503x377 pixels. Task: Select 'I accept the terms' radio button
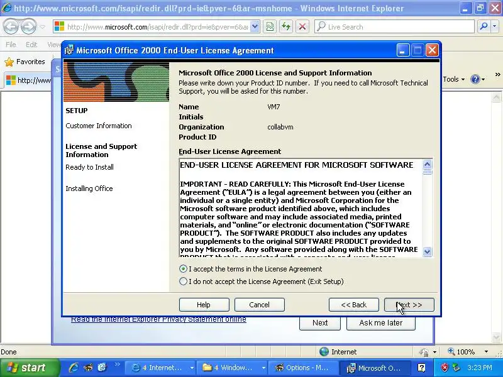(x=183, y=269)
